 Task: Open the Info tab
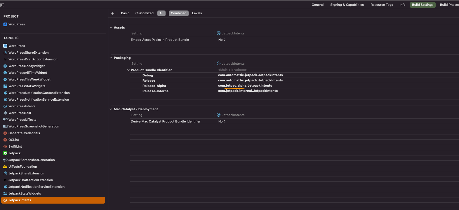(403, 5)
